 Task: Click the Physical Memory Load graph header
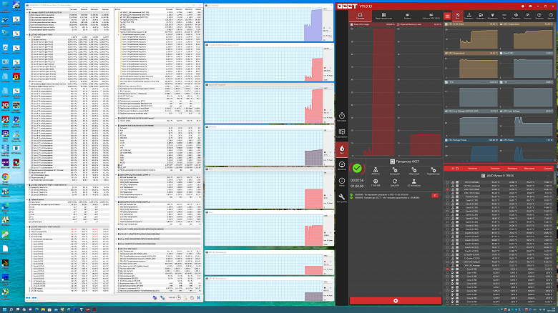(418, 24)
